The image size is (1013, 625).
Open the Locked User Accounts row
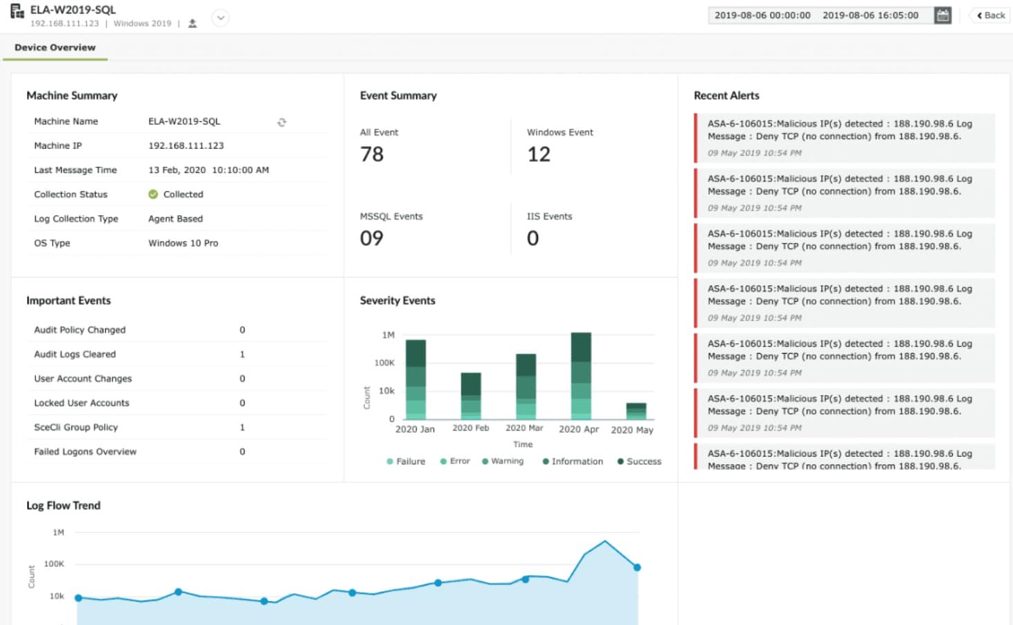coord(177,403)
